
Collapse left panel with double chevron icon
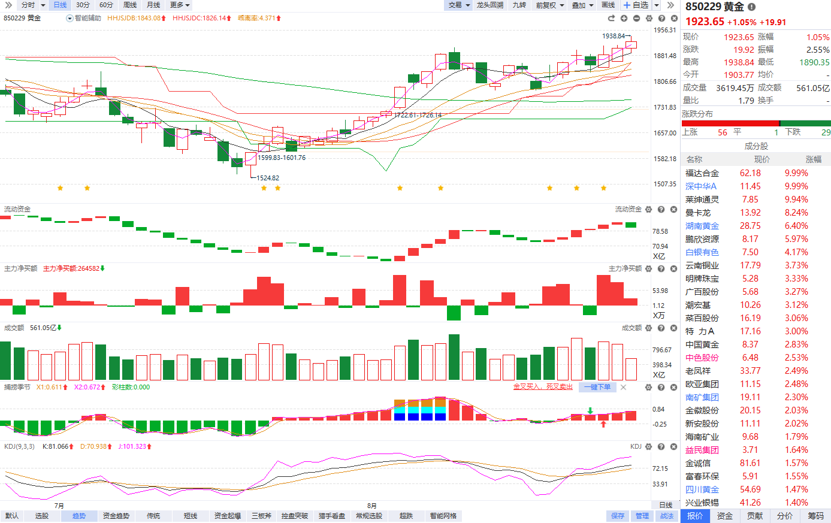pyautogui.click(x=671, y=5)
